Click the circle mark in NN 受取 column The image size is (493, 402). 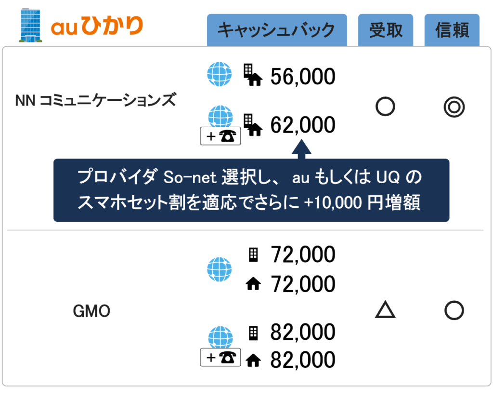385,107
